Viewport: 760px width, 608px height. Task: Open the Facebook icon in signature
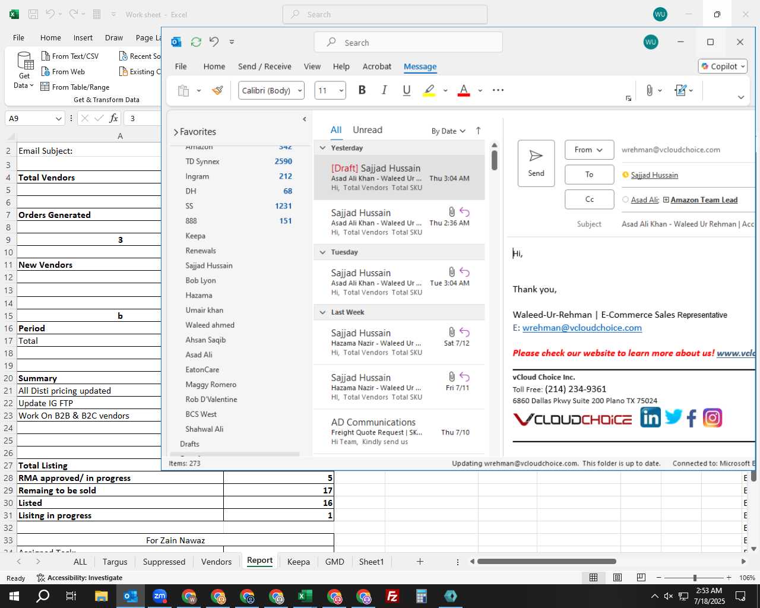click(x=692, y=419)
